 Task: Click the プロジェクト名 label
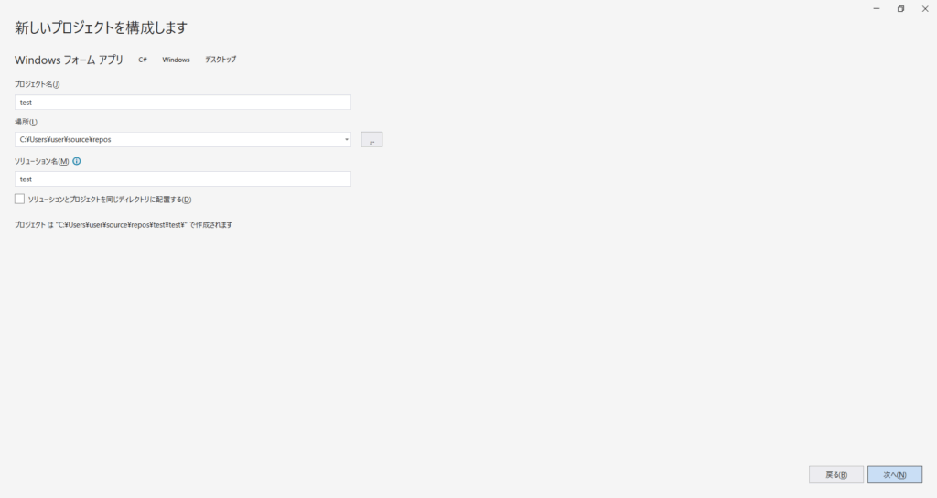[38, 84]
